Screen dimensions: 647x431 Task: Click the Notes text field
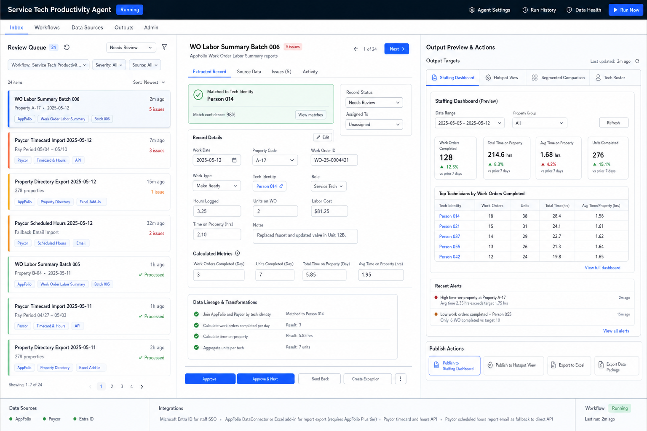point(305,236)
